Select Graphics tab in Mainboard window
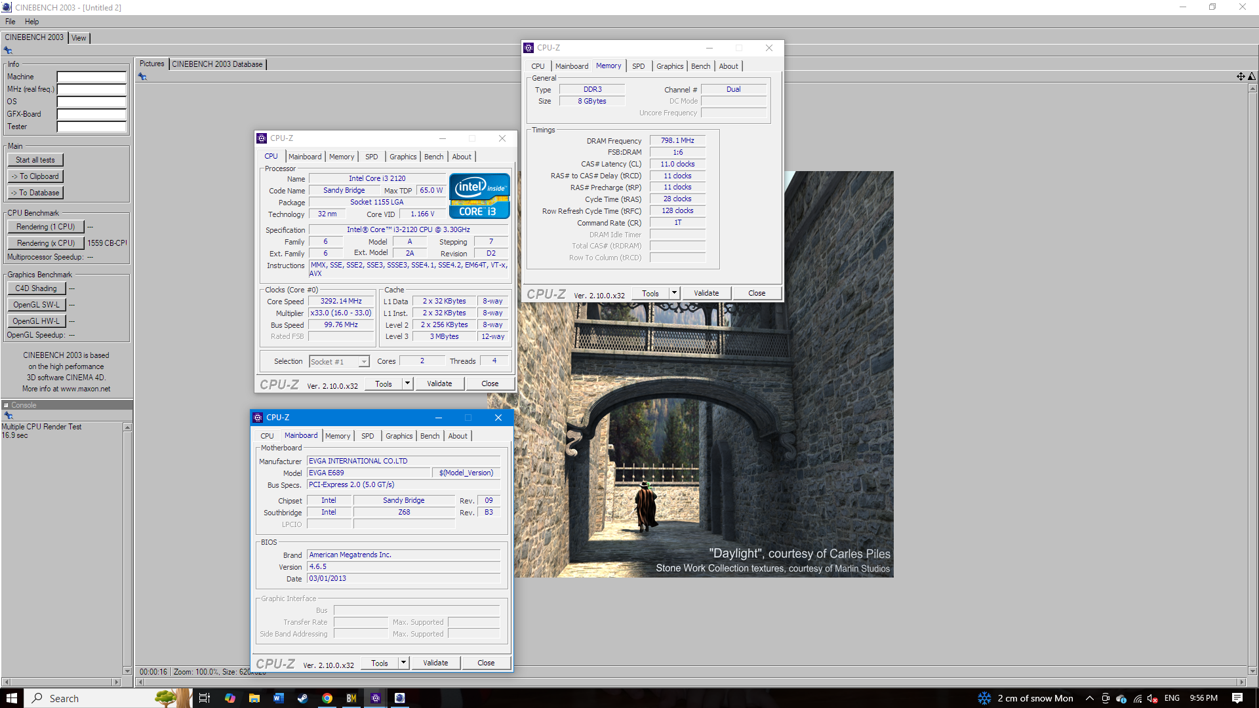Viewport: 1259px width, 708px height. (399, 436)
